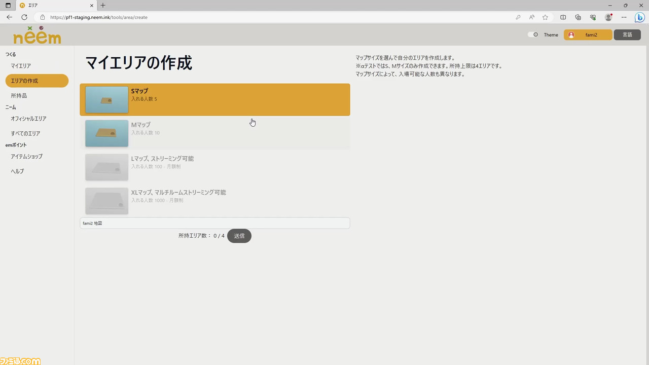Screen dimensions: 649x365
Task: Open the fami2 account button
Action: pos(588,35)
